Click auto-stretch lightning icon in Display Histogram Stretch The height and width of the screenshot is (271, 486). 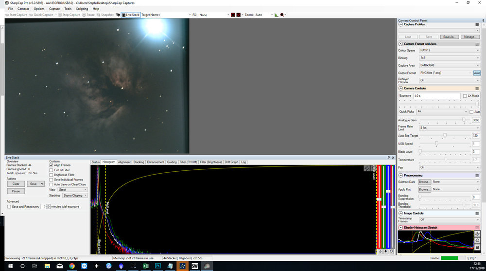click(x=477, y=234)
